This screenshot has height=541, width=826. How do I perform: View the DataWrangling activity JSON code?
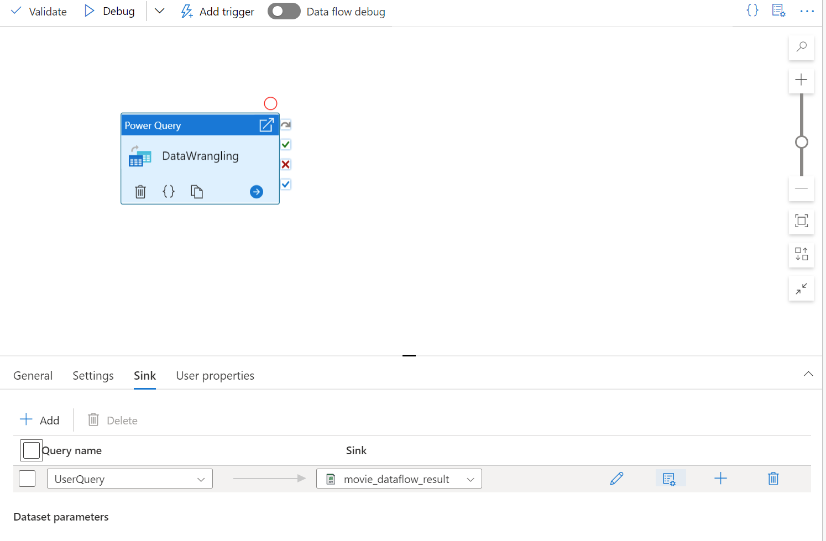tap(169, 191)
